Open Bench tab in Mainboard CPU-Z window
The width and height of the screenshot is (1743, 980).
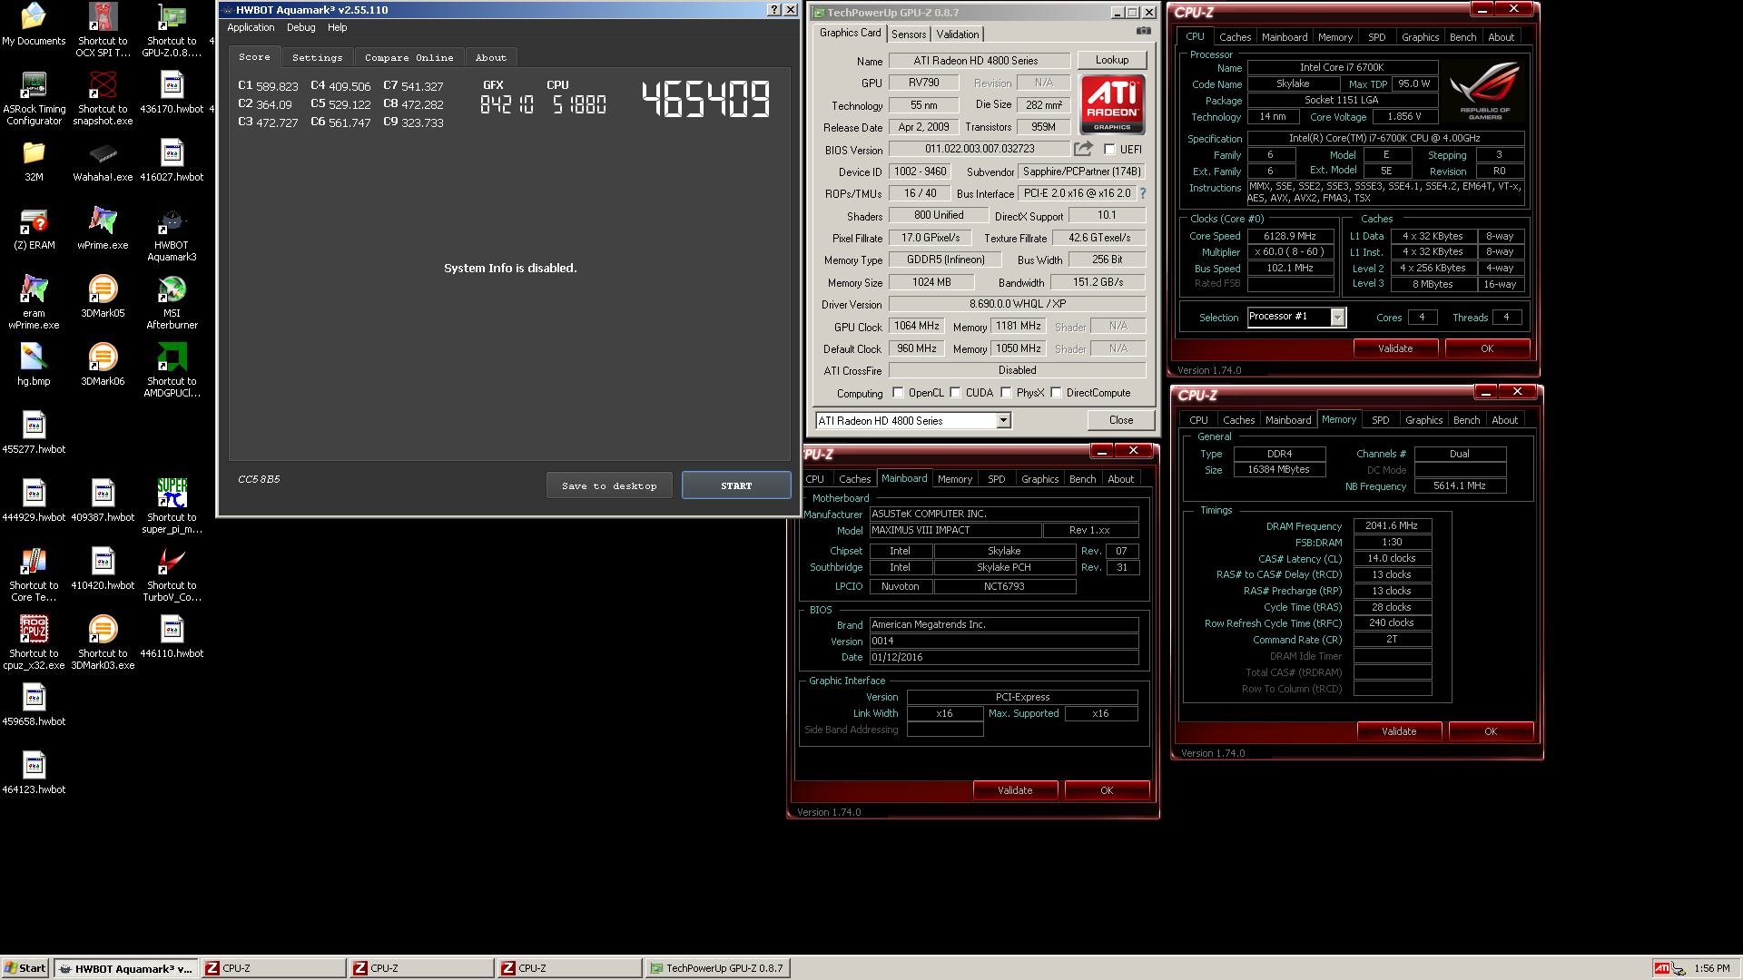tap(1082, 479)
